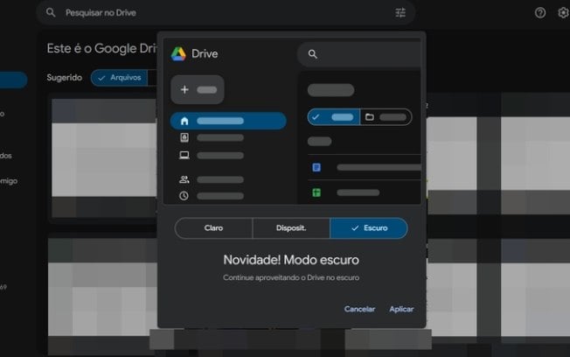Click the folder chip icon in the preview
The width and height of the screenshot is (570, 357).
[x=369, y=117]
